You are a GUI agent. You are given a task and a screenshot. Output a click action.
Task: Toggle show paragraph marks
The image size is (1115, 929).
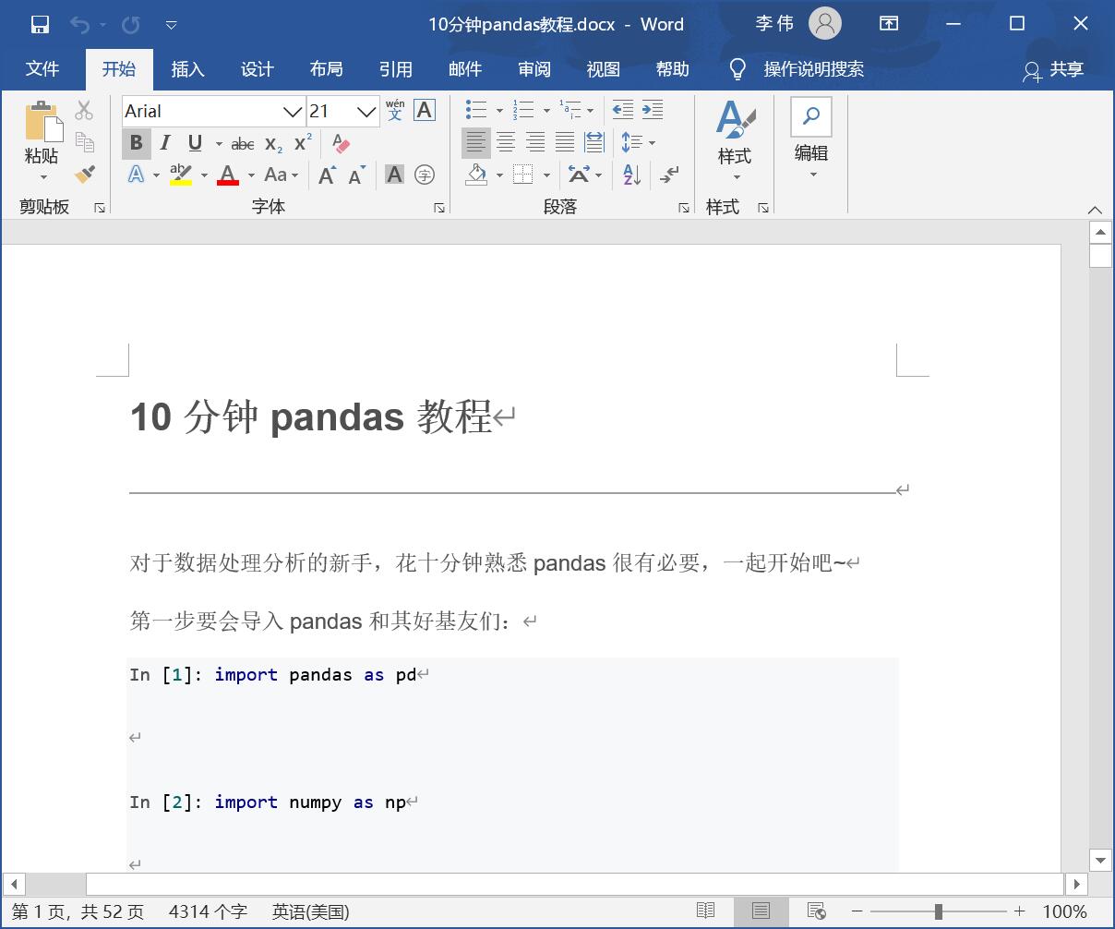(671, 174)
